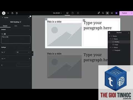Select Heading in the Structure tree
This screenshot has width=133, height=100.
[117, 42]
